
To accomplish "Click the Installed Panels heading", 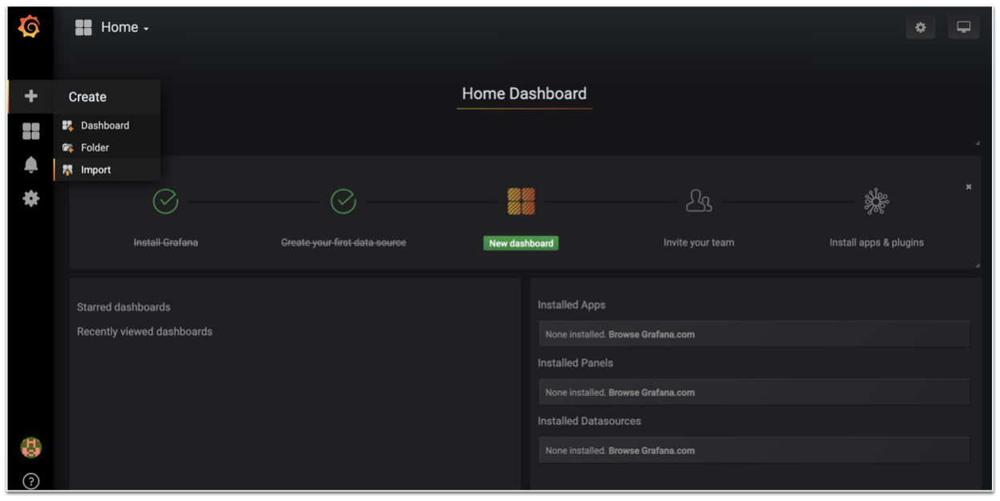I will click(575, 363).
